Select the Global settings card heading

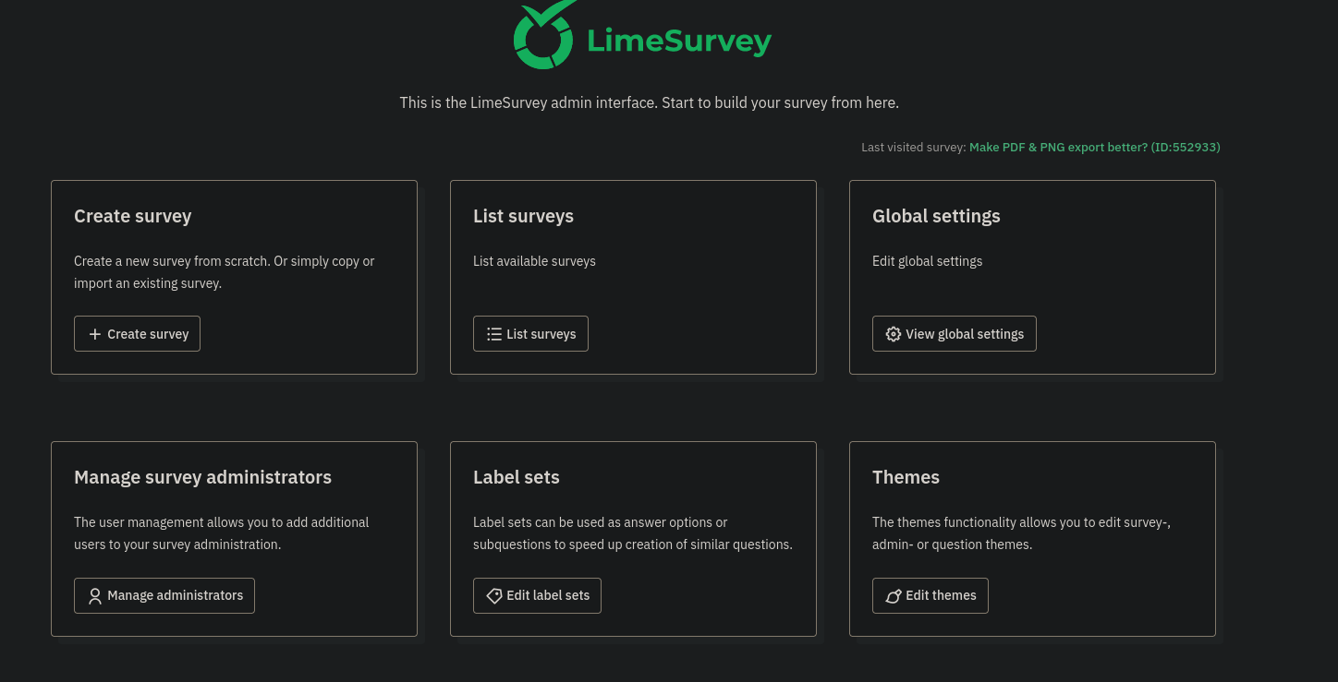[936, 216]
